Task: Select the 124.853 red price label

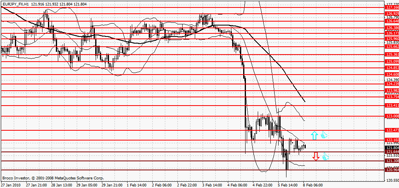Action: (392, 68)
